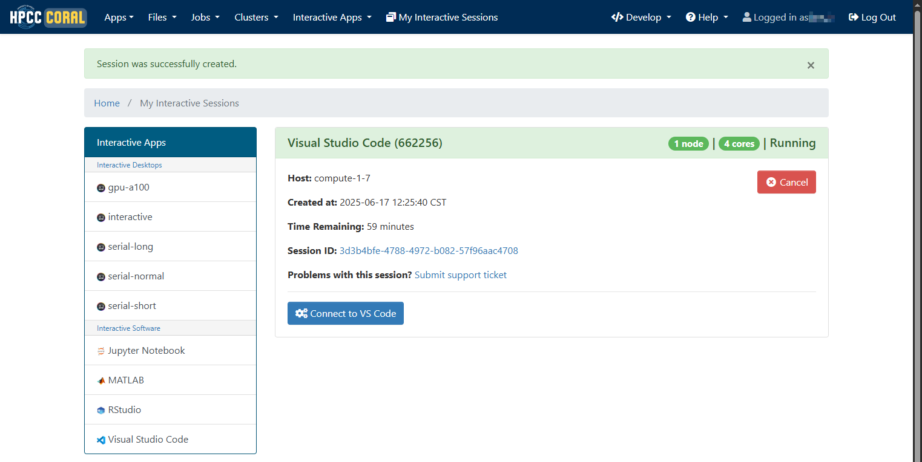Select the serial-normal desktop option
This screenshot has height=462, width=922.
[x=170, y=276]
